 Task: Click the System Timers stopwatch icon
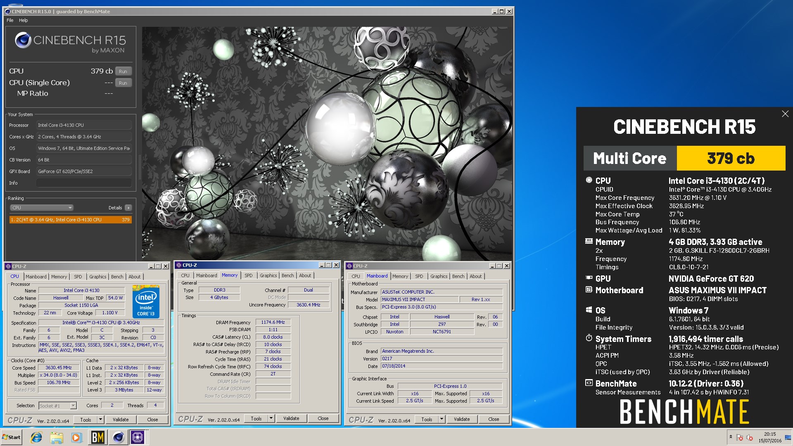coord(589,338)
